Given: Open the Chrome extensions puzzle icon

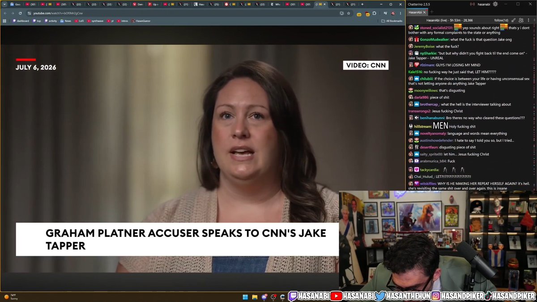Looking at the screenshot, I should point(374,13).
